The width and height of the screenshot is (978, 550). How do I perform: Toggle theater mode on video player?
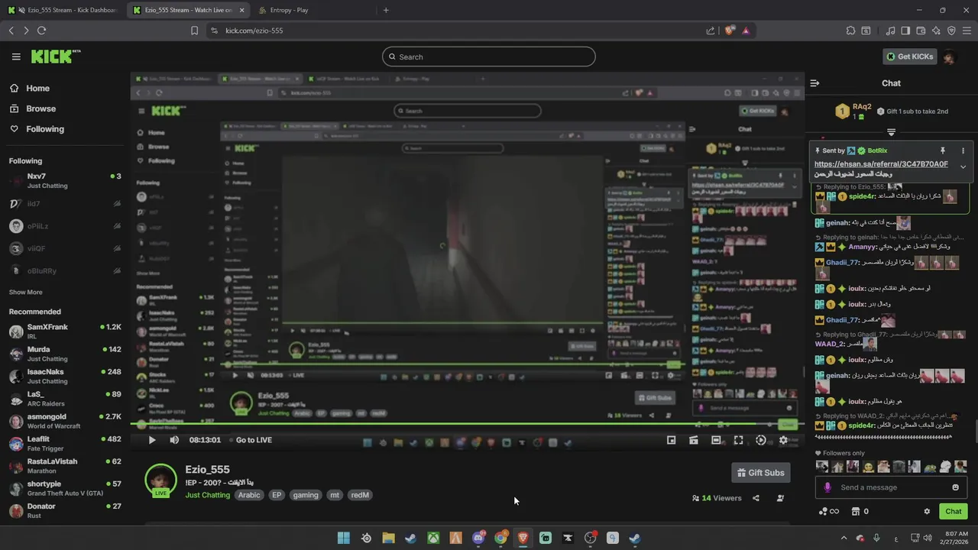716,440
